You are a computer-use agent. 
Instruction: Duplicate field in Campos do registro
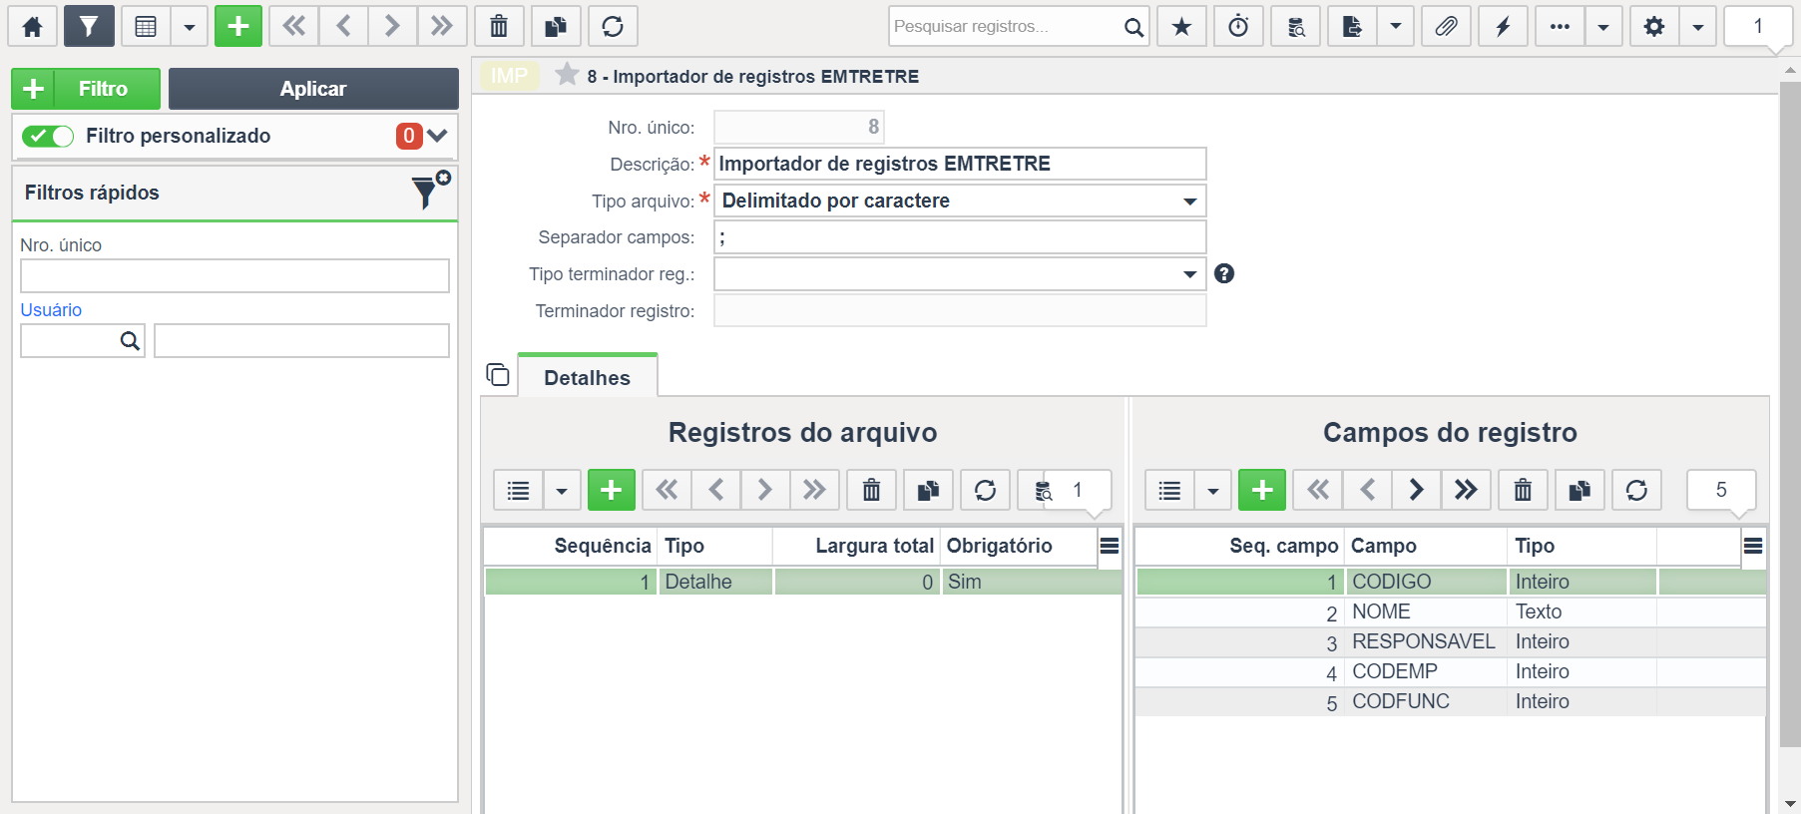1579,490
